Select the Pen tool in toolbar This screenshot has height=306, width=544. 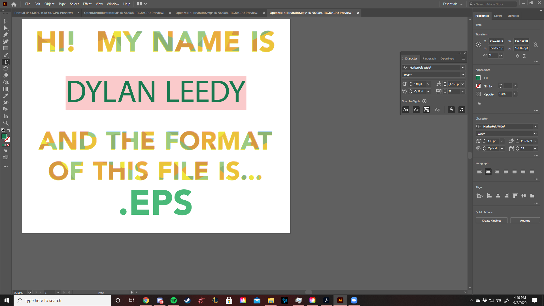pos(5,35)
